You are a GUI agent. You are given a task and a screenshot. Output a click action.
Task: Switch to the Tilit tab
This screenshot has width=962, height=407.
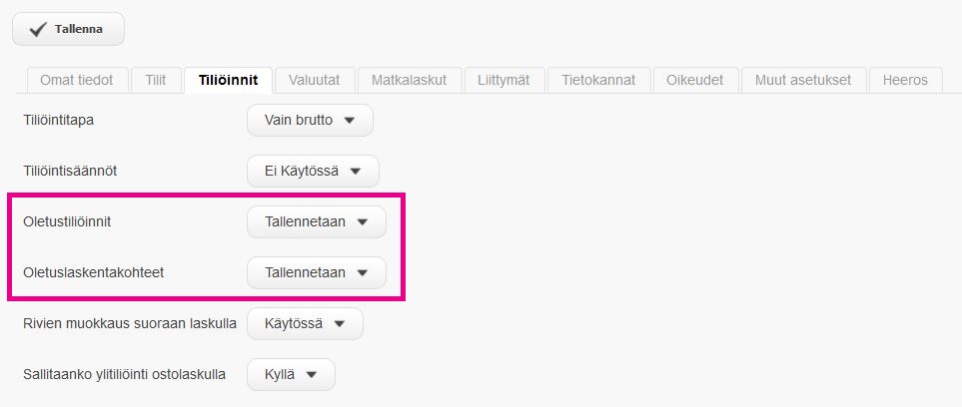tap(156, 80)
